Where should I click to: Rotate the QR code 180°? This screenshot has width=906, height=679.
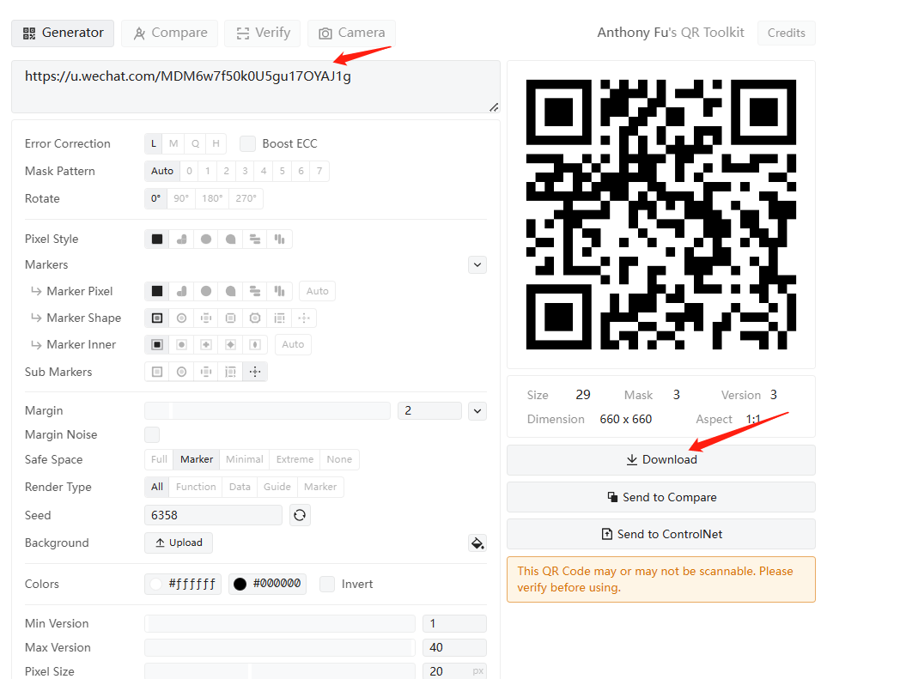pyautogui.click(x=212, y=198)
